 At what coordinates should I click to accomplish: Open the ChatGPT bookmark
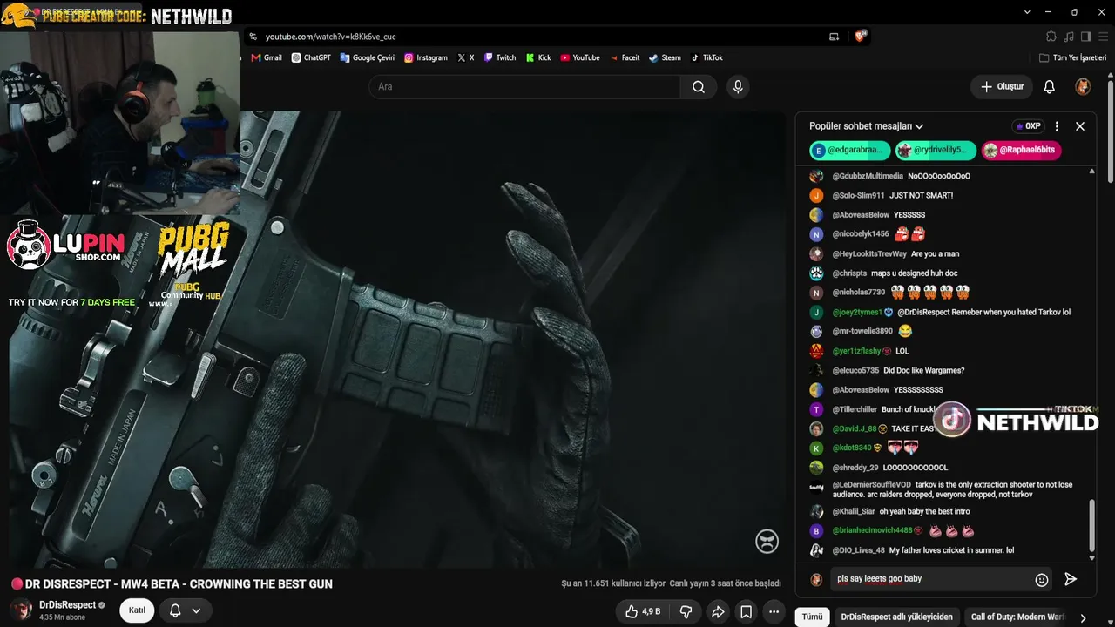(x=311, y=57)
